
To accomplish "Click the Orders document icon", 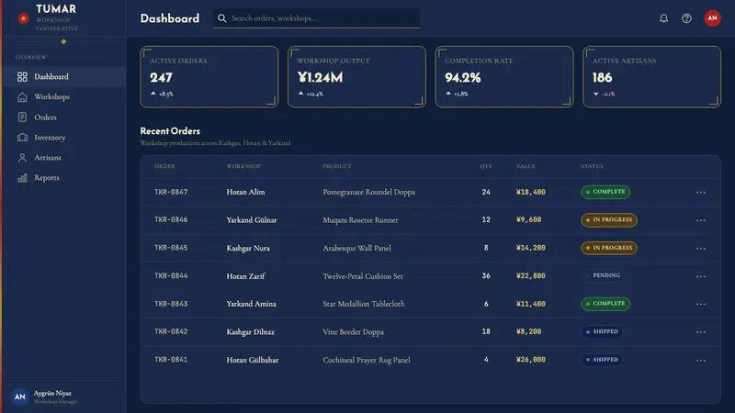I will coord(22,117).
